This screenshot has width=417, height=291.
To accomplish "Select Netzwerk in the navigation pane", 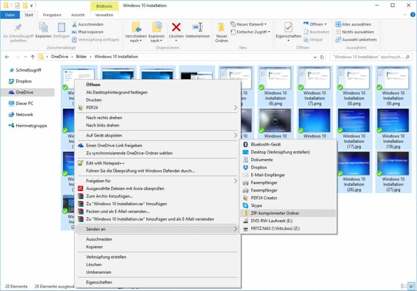I will [x=24, y=115].
